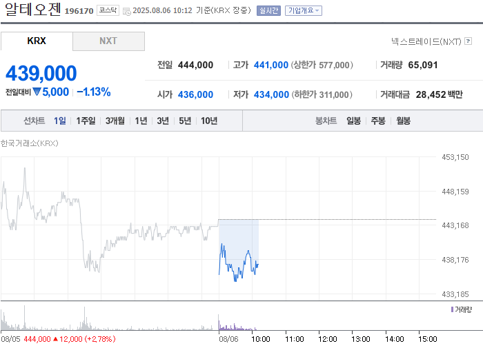Viewport: 483px width, 348px height.
Task: Click the 봉차트 label
Action: (x=326, y=121)
